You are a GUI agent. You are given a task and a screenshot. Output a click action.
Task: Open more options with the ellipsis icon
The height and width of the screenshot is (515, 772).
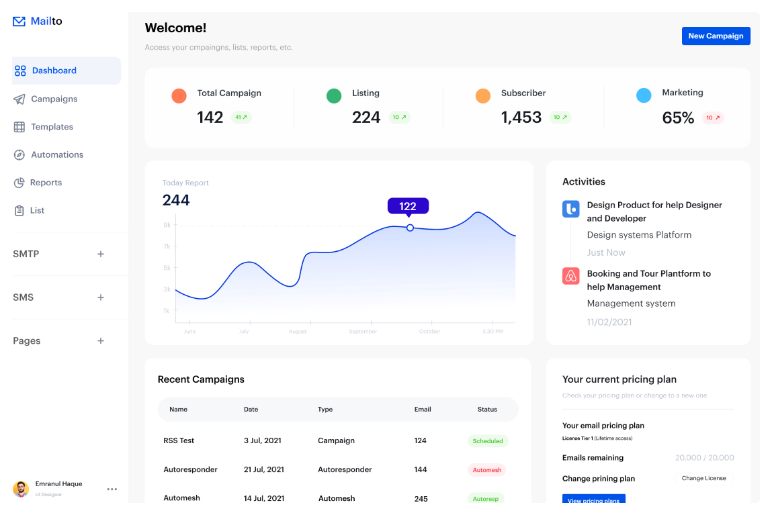tap(112, 489)
